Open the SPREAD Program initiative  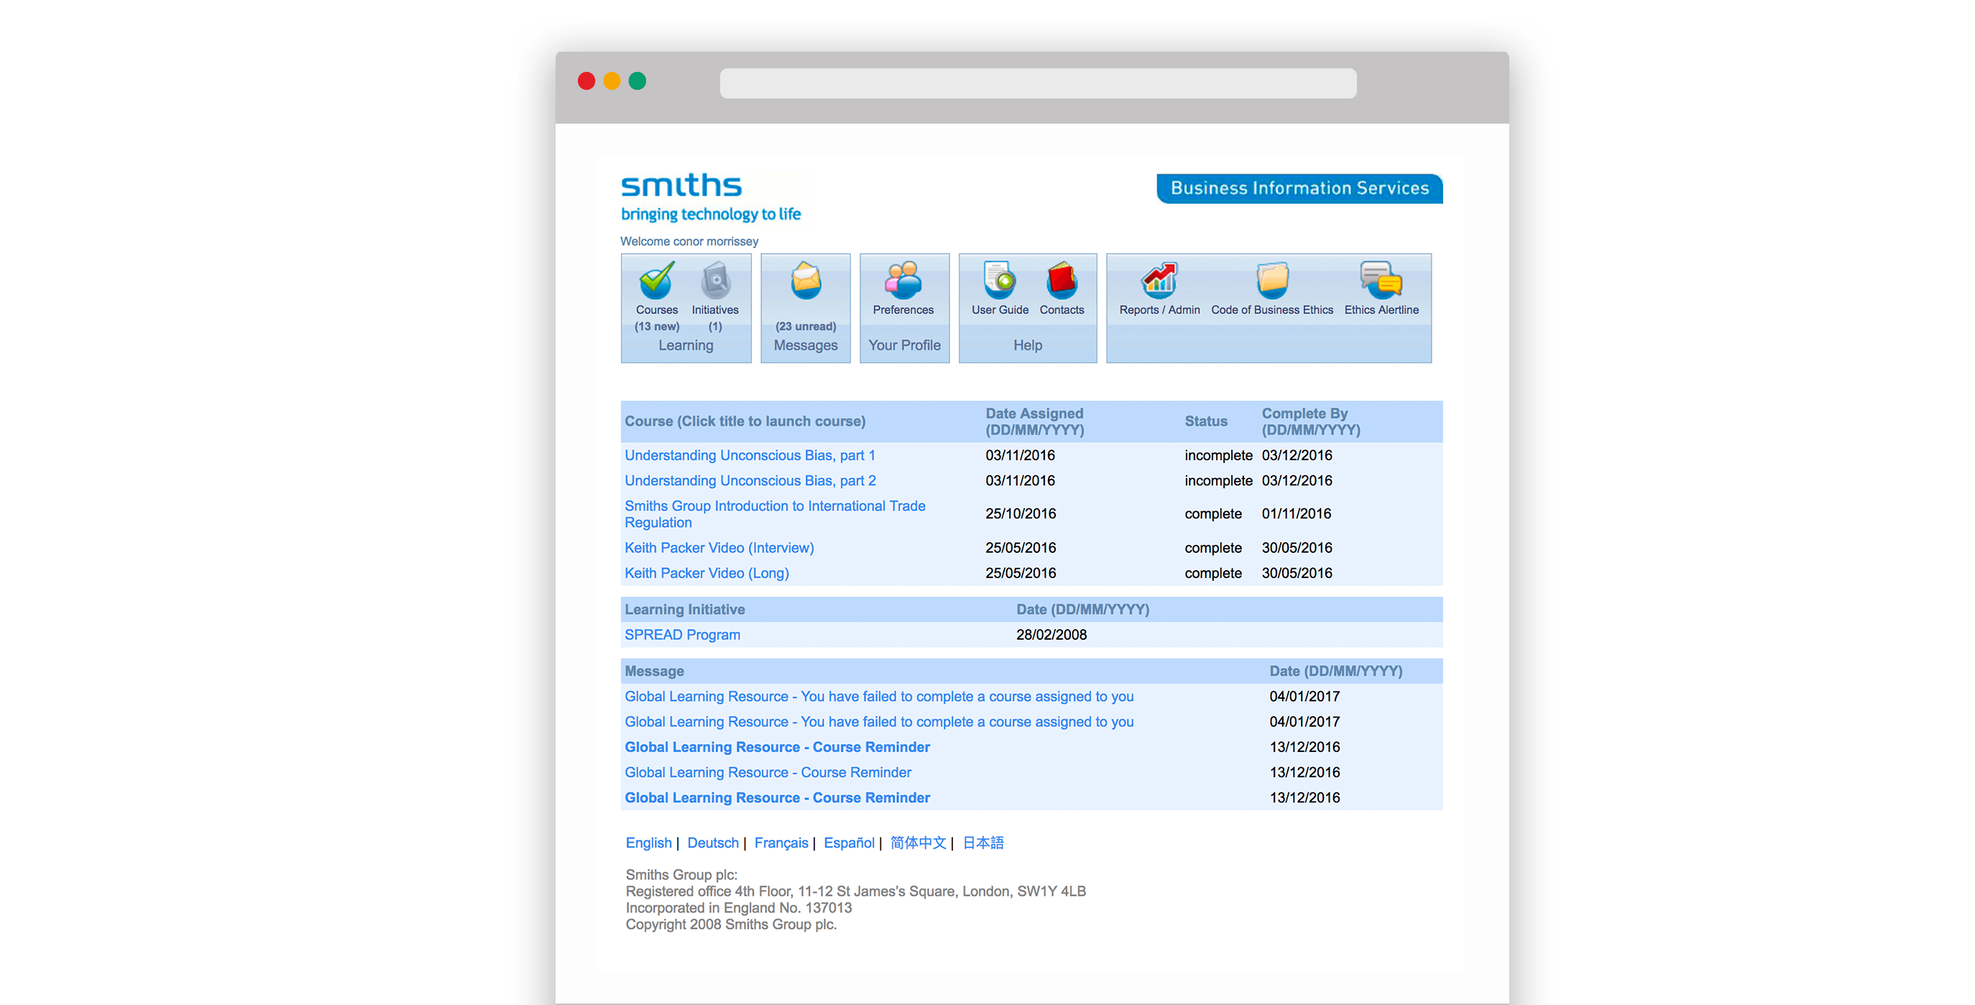point(681,635)
